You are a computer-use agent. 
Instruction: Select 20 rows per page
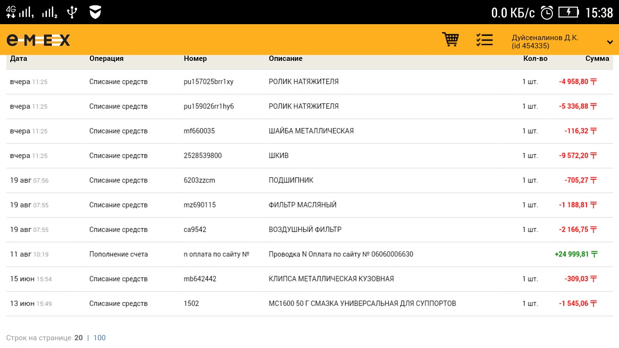tap(78, 338)
